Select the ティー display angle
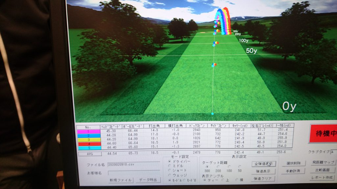This screenshot has width=337, height=189. (x=205, y=180)
